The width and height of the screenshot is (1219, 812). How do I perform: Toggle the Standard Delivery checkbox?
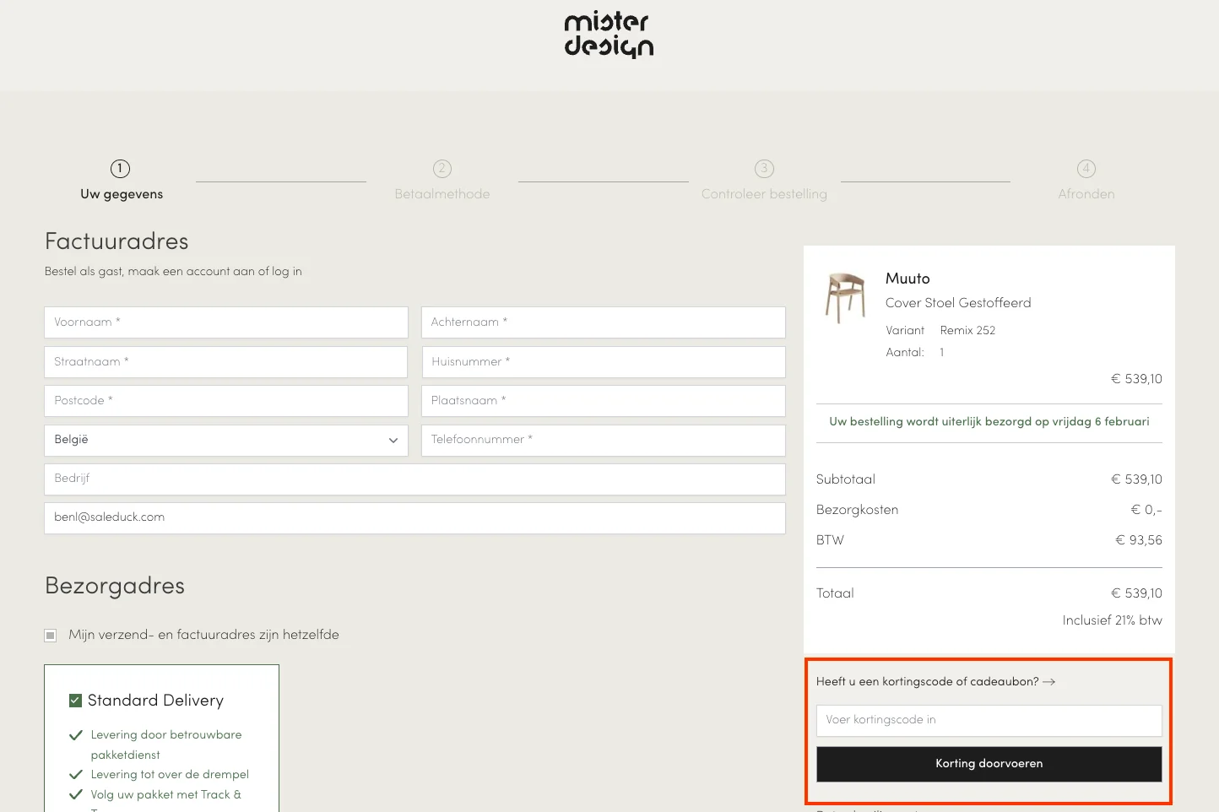76,701
